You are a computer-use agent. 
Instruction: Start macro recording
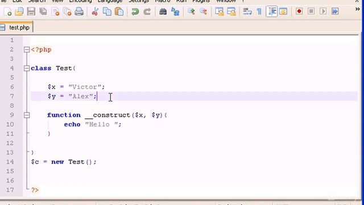pyautogui.click(x=299, y=11)
